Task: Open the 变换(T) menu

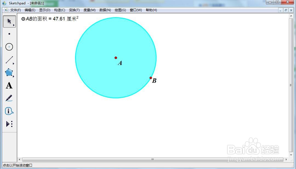Action: click(x=74, y=10)
